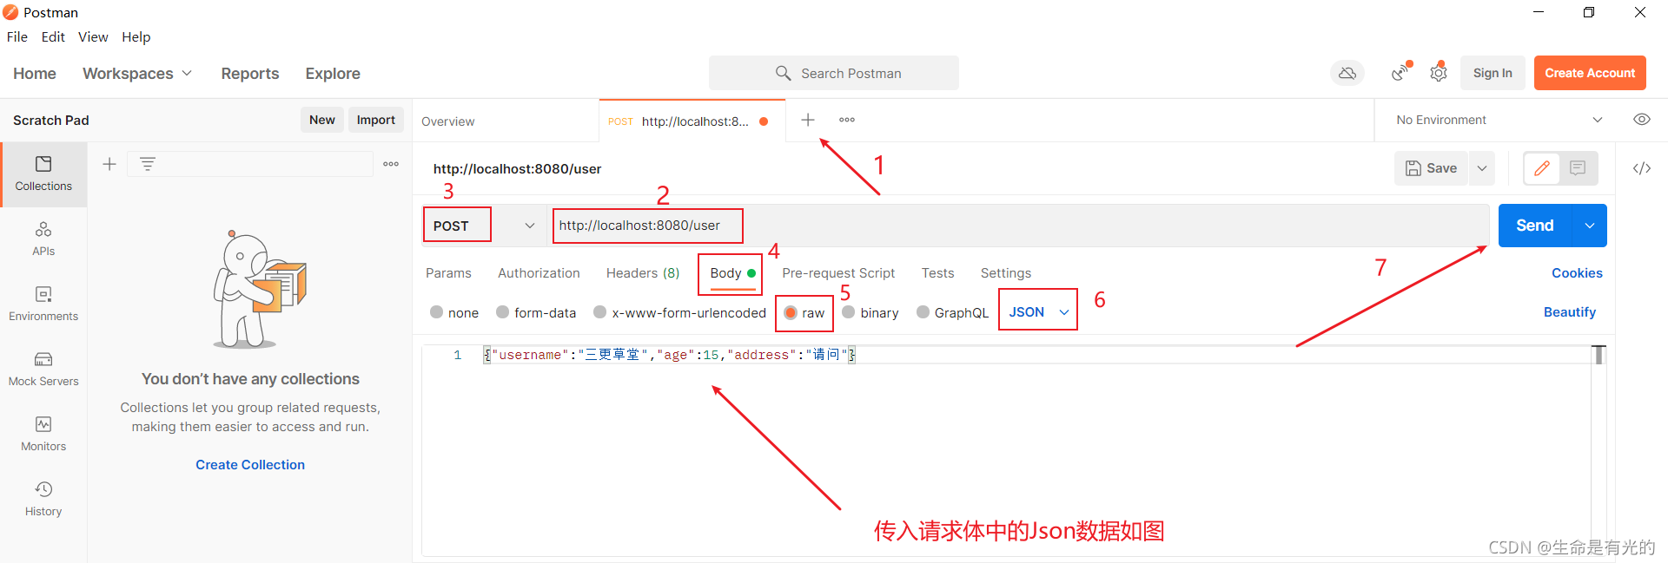Open the File menu

17,36
